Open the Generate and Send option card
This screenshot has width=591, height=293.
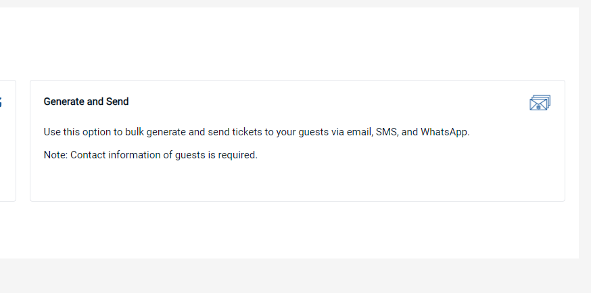(298, 141)
